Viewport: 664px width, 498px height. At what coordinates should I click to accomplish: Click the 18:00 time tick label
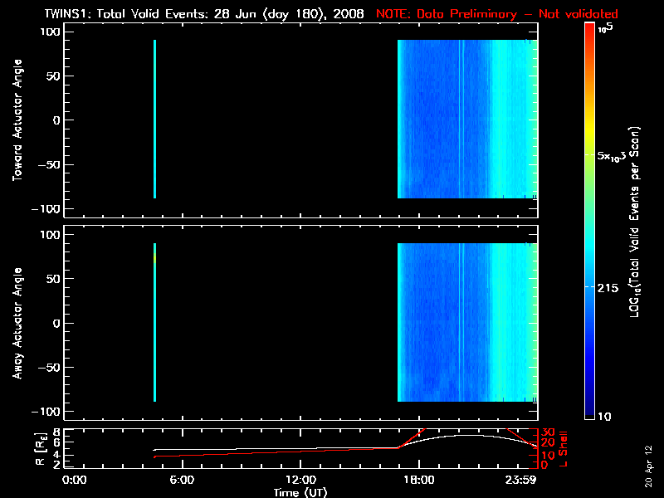tap(419, 480)
